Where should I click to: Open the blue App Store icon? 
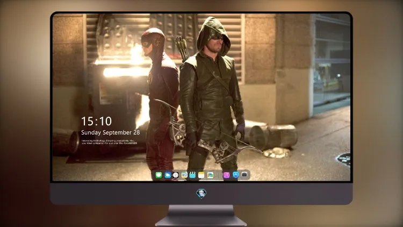pos(236,175)
